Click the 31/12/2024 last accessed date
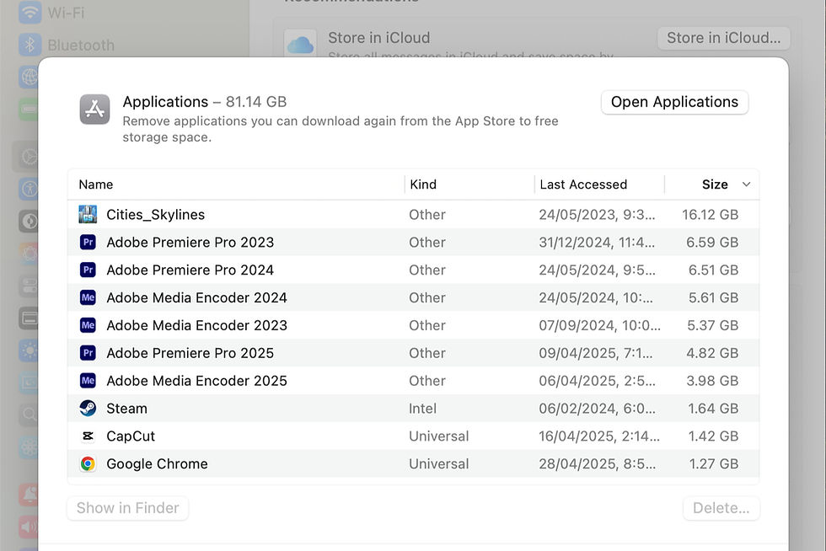The width and height of the screenshot is (826, 551). pyautogui.click(x=597, y=243)
